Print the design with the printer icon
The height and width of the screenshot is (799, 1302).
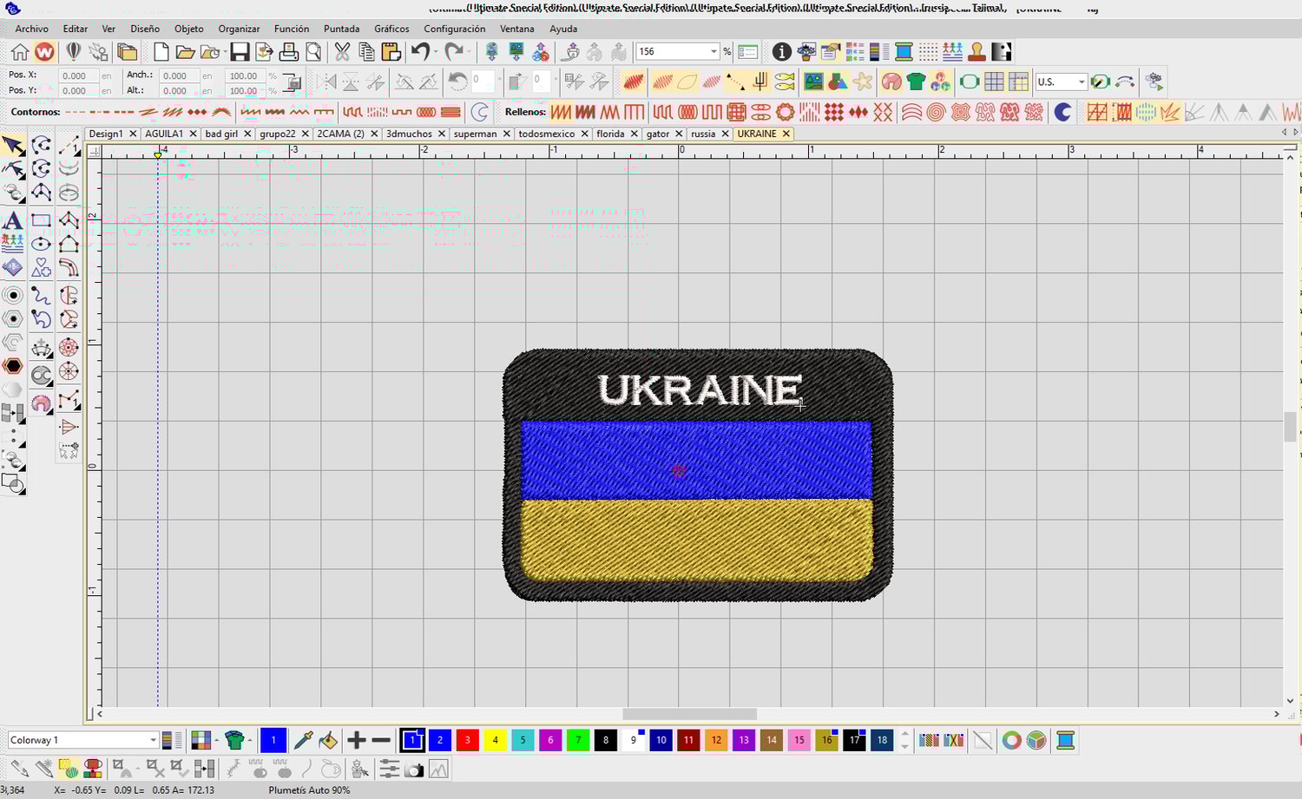[289, 52]
